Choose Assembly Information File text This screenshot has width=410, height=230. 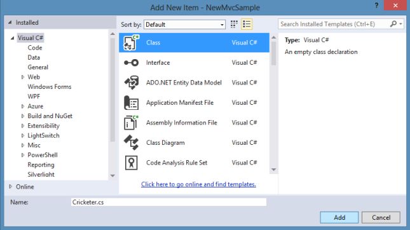(x=182, y=123)
